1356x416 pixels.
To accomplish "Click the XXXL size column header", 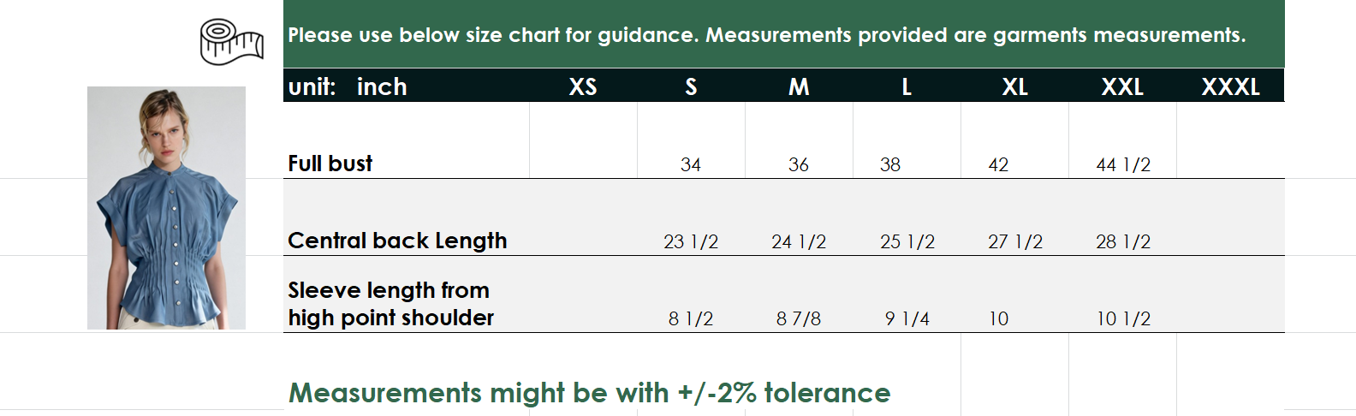I will pyautogui.click(x=1230, y=86).
